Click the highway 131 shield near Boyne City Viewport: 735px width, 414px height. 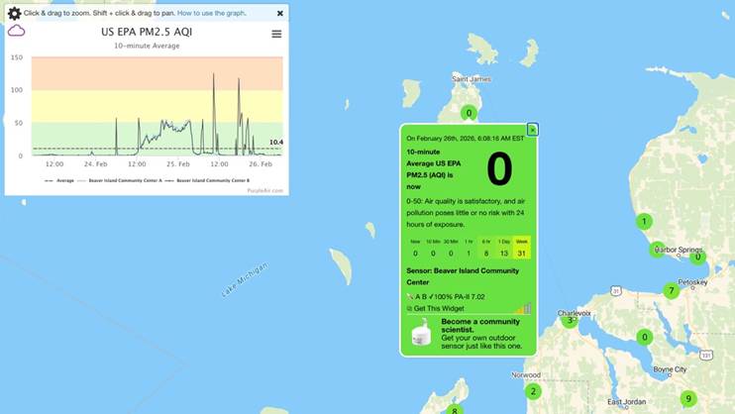point(706,355)
